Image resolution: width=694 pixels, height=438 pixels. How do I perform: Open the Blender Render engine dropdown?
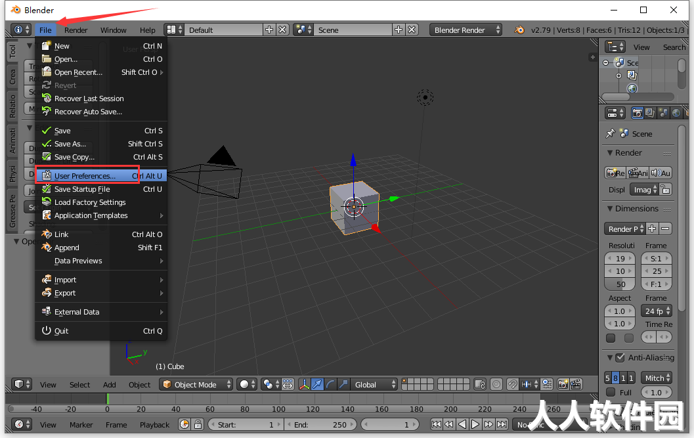tap(466, 30)
